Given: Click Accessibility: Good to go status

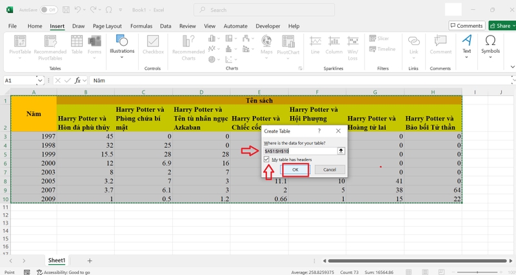Looking at the screenshot, I should click(63, 272).
